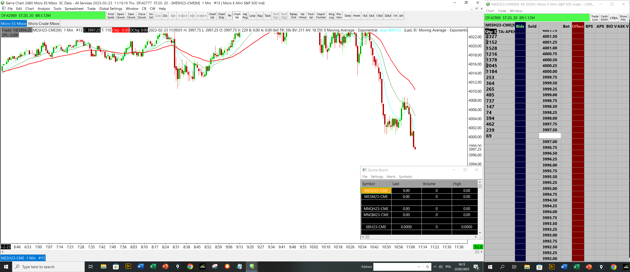Image resolution: width=630 pixels, height=272 pixels.
Task: Switch to the Micro Crude Mbox tab
Action: 44,24
